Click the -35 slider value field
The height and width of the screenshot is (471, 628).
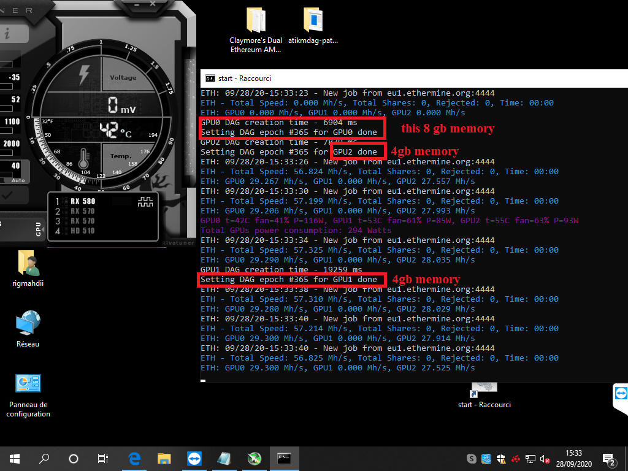coord(14,77)
